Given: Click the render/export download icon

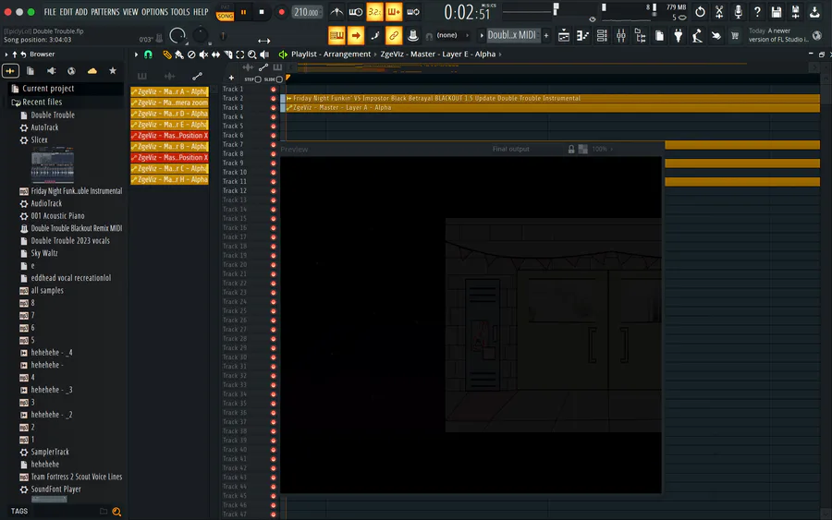Looking at the screenshot, I should coord(814,12).
